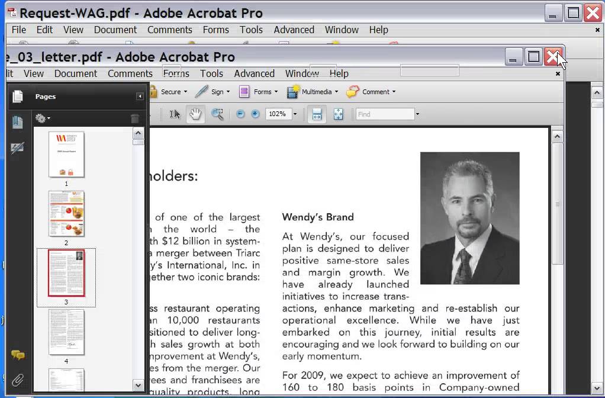Screen dimensions: 605x398
Task: Open Help menu in letter.pdf window
Action: (339, 73)
